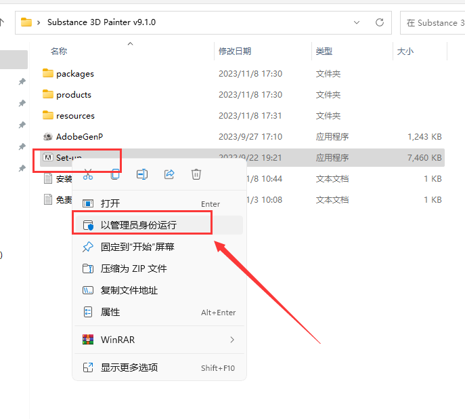Viewport: 465px width, 419px height.
Task: Open 属性 from the context menu
Action: pyautogui.click(x=159, y=313)
